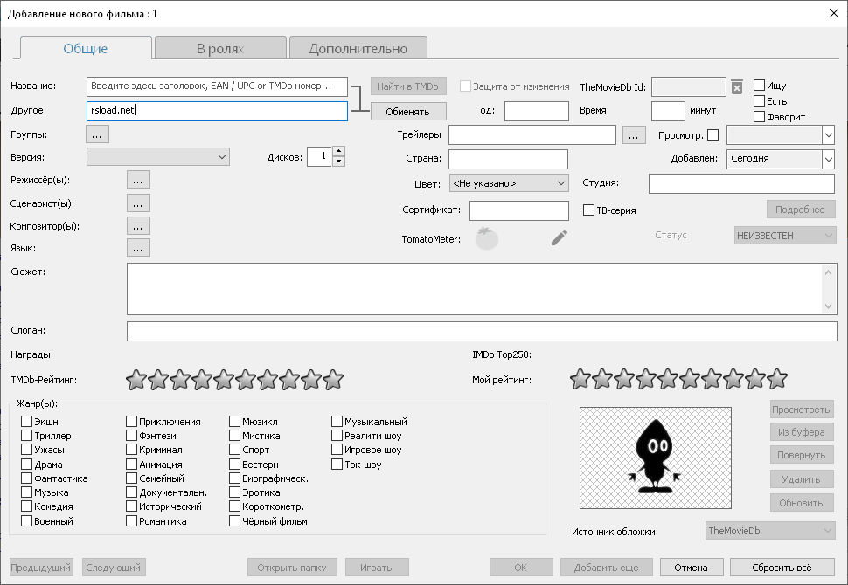Open the Язык ellipsis button

point(138,248)
